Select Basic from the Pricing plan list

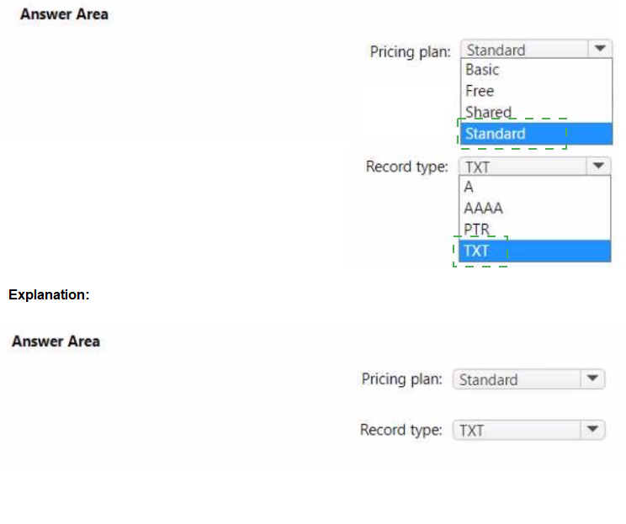(x=482, y=70)
